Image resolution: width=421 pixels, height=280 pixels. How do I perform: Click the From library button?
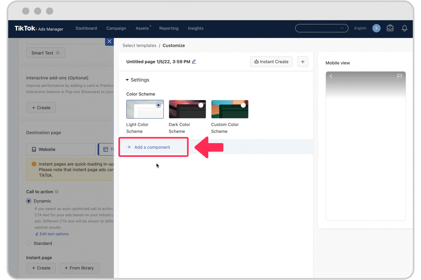pyautogui.click(x=79, y=268)
